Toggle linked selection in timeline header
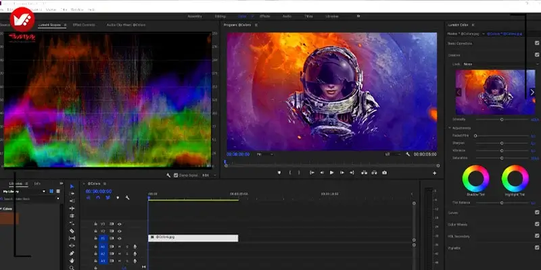The height and width of the screenshot is (270, 541). (108, 198)
